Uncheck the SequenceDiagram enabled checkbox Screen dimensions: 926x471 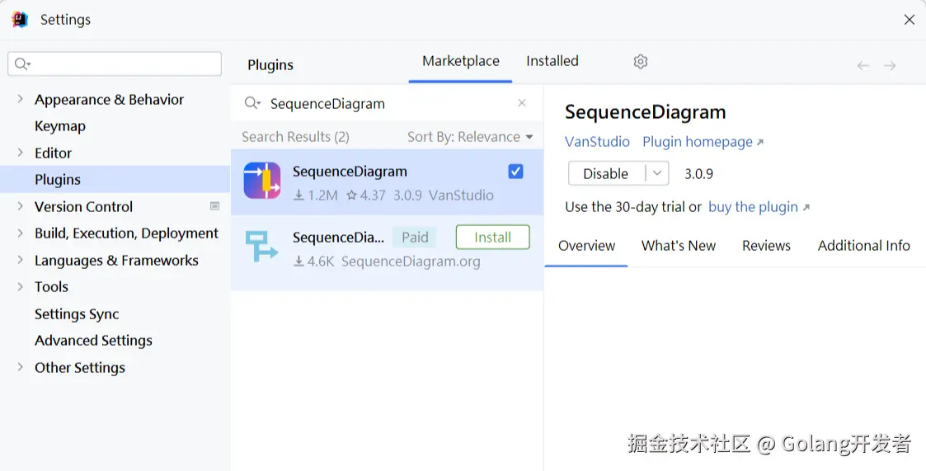pyautogui.click(x=515, y=172)
